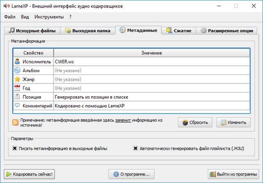Switch to the Исходные файлы tab
The width and height of the screenshot is (263, 183).
(x=33, y=31)
